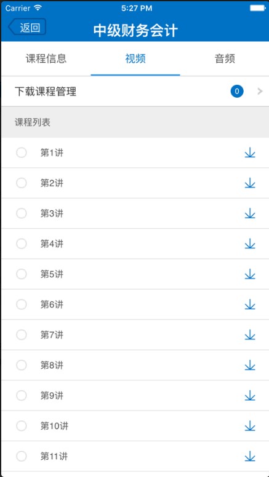
Task: Select the 视频 tab
Action: click(x=135, y=58)
